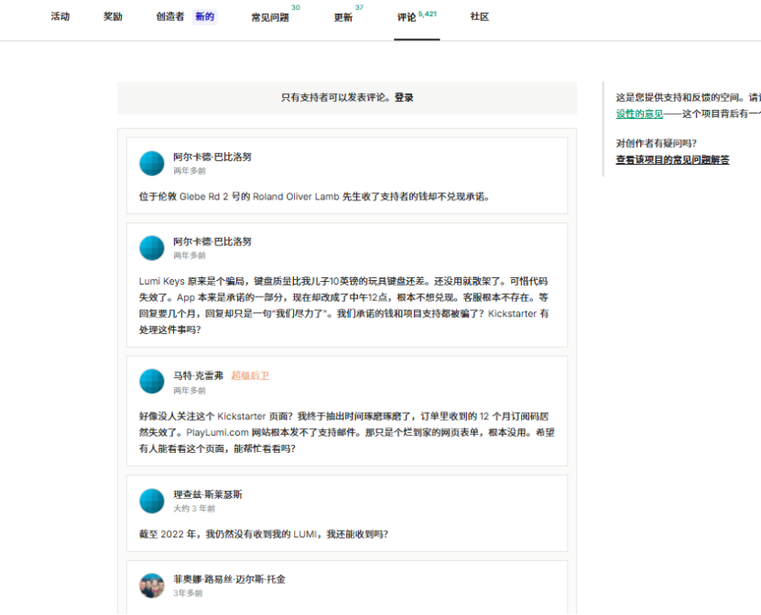Open the 创造者 tab
The height and width of the screenshot is (615, 761).
tap(169, 17)
